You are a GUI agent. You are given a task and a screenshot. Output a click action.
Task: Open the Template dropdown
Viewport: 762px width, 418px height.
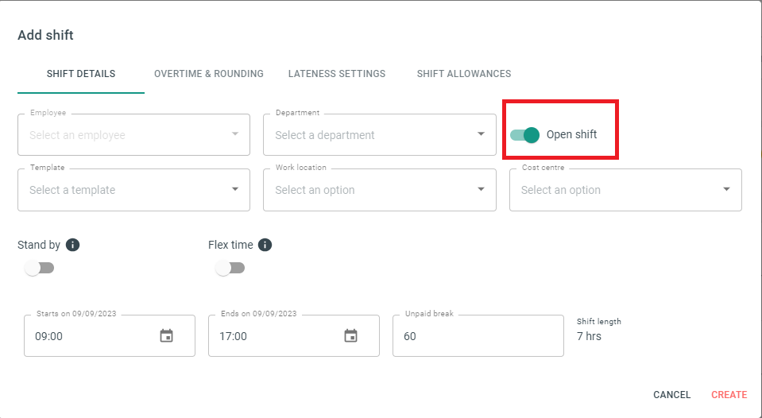click(x=133, y=190)
